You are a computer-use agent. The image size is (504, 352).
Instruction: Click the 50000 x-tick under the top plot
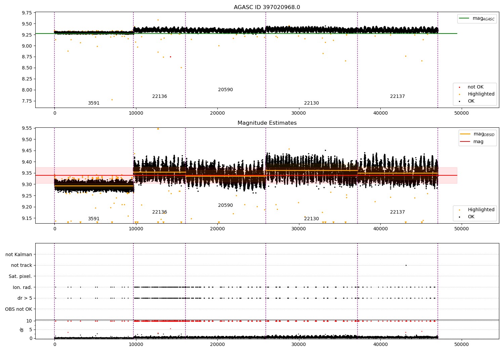pyautogui.click(x=461, y=113)
